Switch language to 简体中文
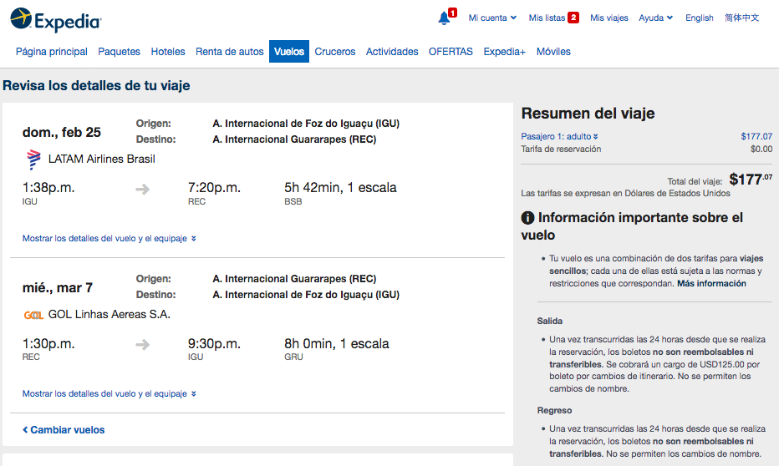This screenshot has height=466, width=779. (741, 18)
